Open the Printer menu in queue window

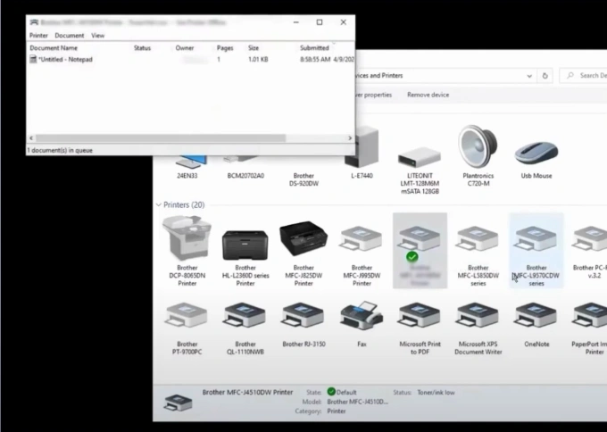click(x=38, y=36)
